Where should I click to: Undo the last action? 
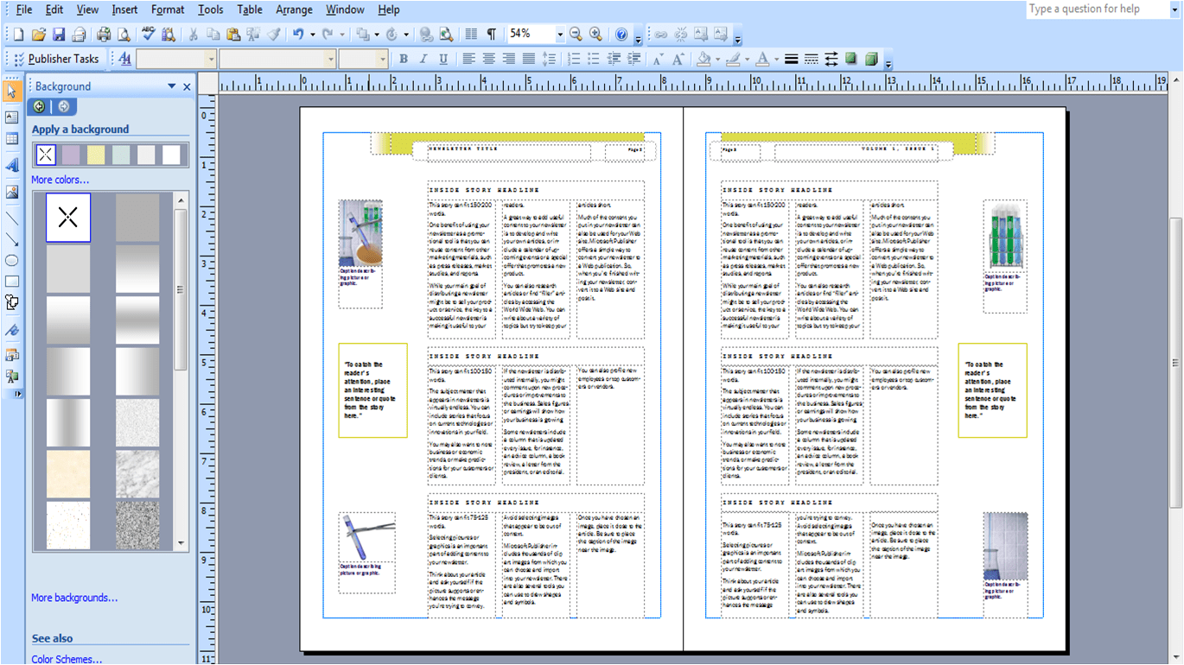point(298,35)
